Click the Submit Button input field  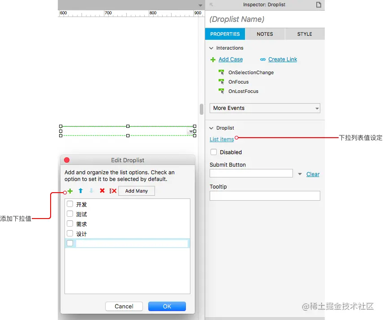[x=251, y=173]
